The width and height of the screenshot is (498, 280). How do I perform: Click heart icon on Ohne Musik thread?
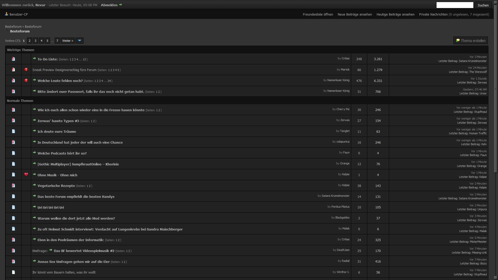[26, 174]
